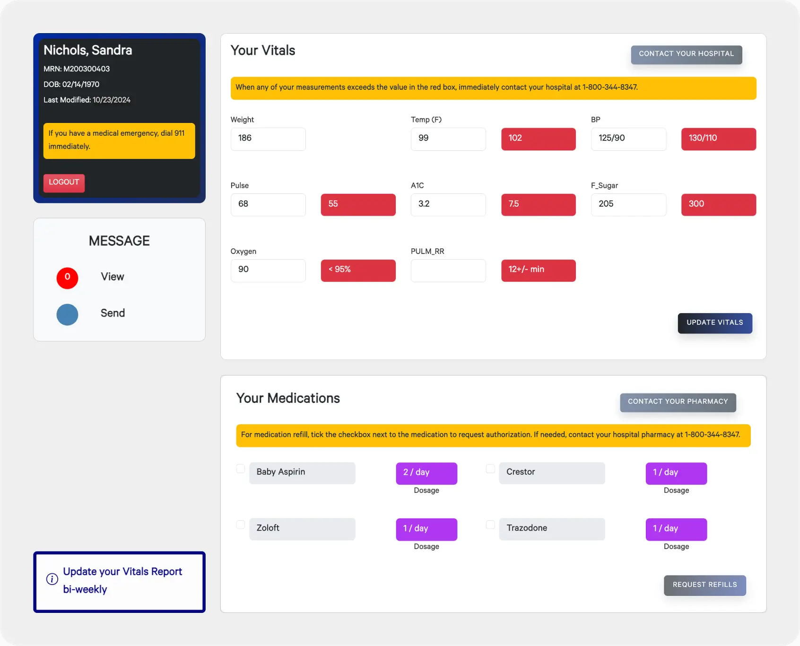Screen dimensions: 800x646
Task: Click the Update Vitals button
Action: [x=714, y=323]
